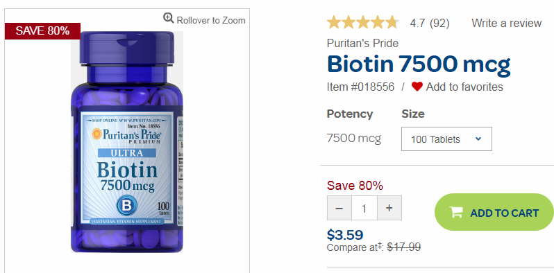This screenshot has width=554, height=273.
Task: Click the Compare at footnote symbol
Action: 380,245
